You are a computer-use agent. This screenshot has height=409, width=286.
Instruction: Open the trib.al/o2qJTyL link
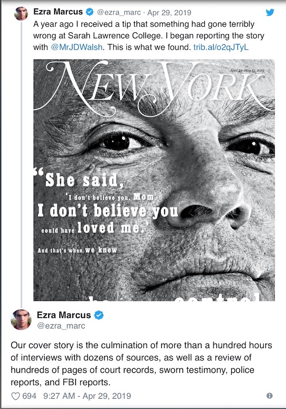pos(221,47)
